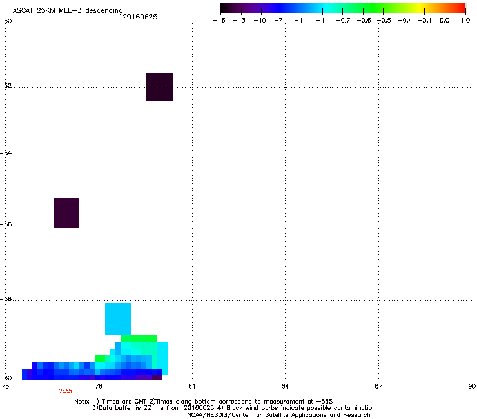The image size is (477, 419).
Task: Click the dark square near latitude -52
Action: (159, 87)
